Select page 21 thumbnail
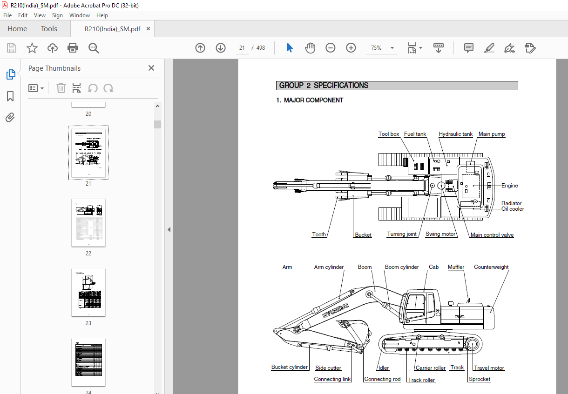The width and height of the screenshot is (568, 394). pos(88,153)
